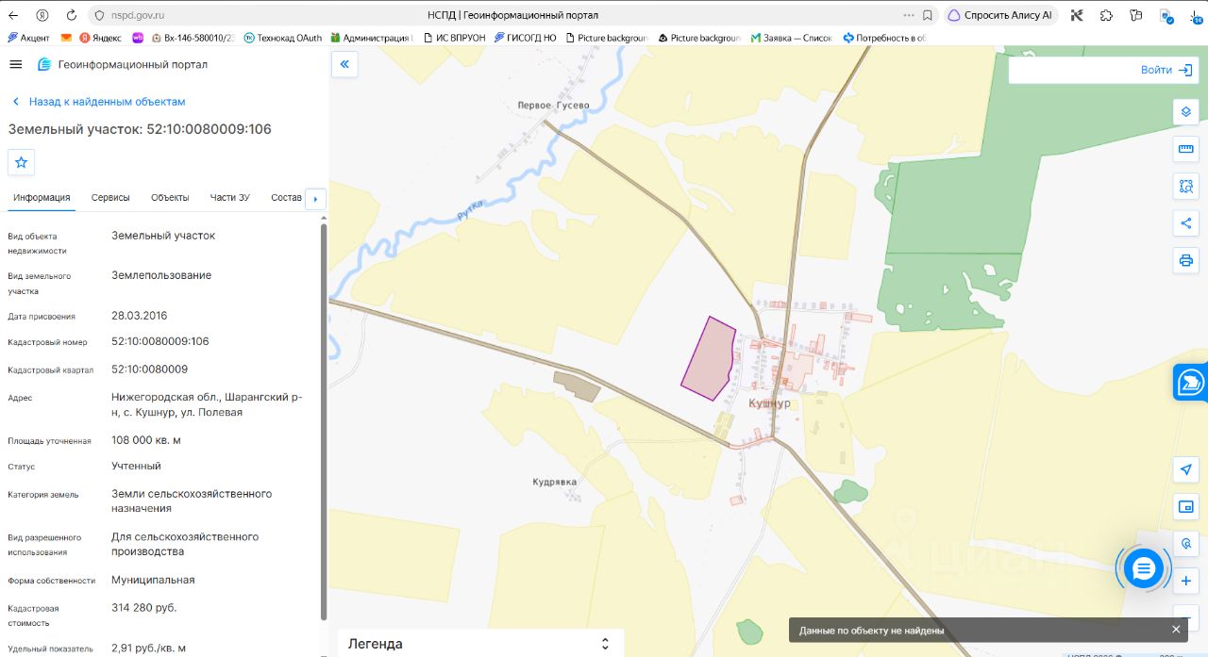The height and width of the screenshot is (657, 1208).
Task: Open the map layers panel
Action: [1185, 112]
